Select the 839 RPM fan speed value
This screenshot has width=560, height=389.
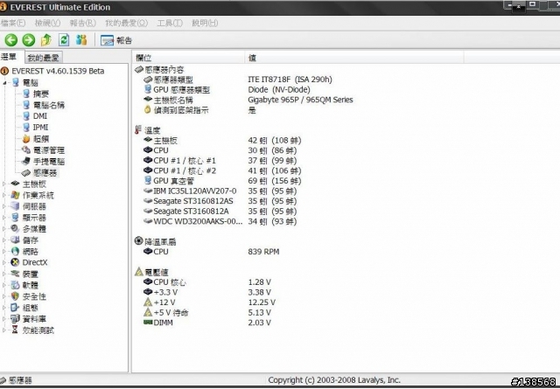point(263,252)
